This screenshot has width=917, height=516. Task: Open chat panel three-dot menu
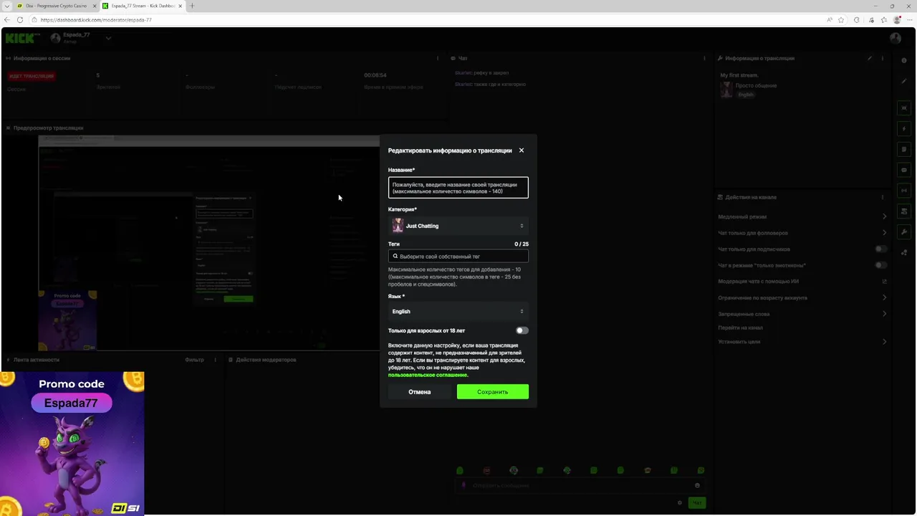point(705,58)
